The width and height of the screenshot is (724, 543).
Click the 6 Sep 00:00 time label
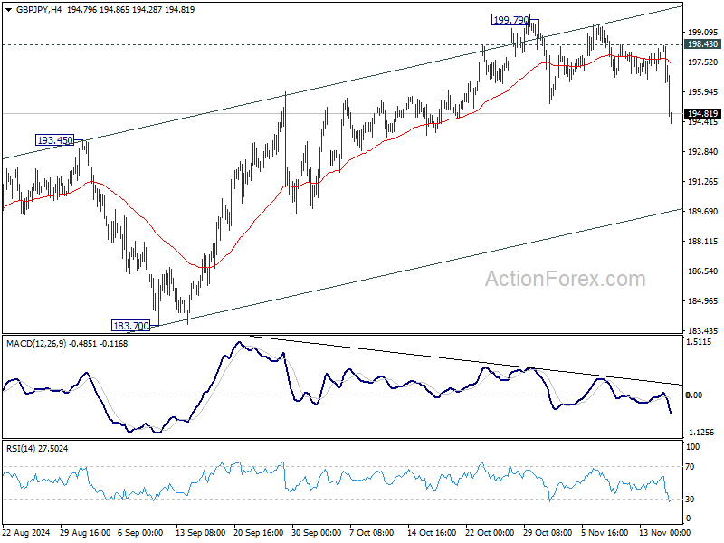(140, 532)
